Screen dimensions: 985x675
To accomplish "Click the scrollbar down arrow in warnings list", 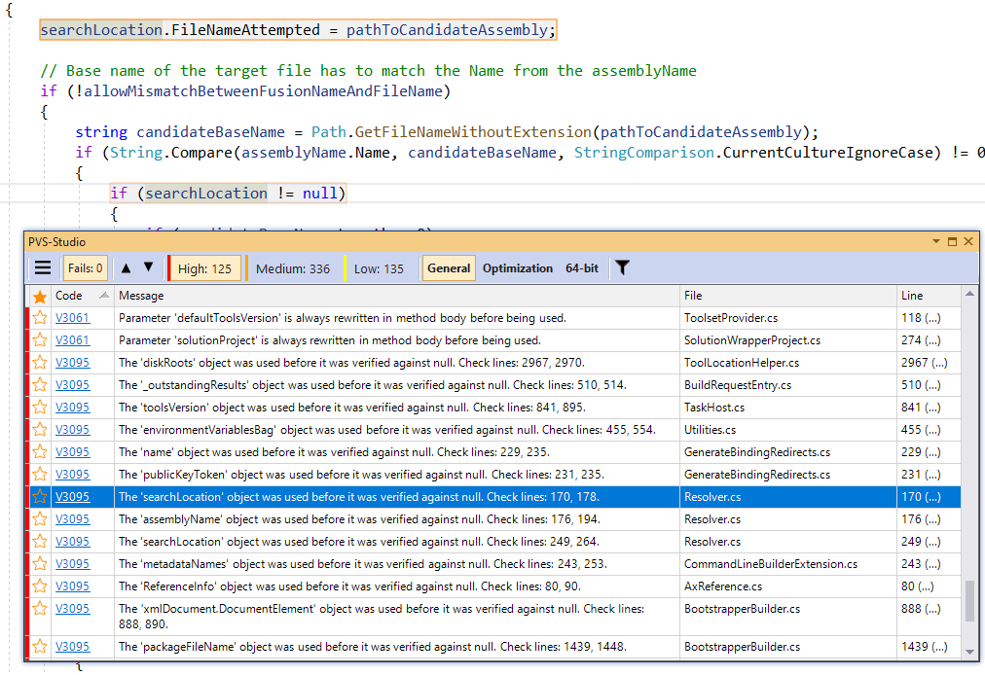I will [x=969, y=652].
